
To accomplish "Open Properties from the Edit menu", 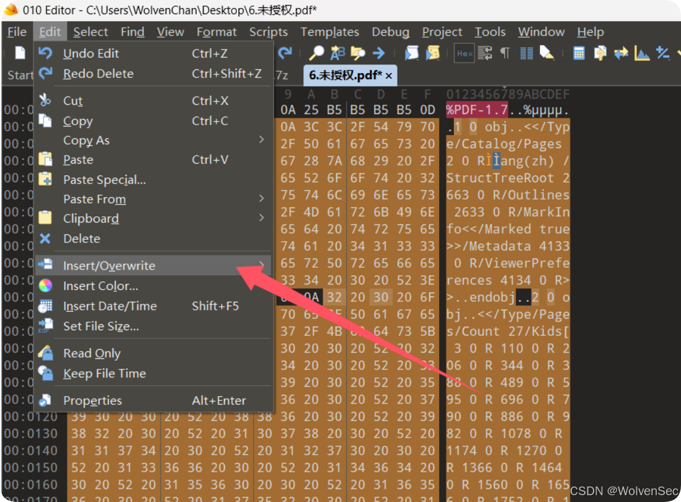I will (153, 400).
